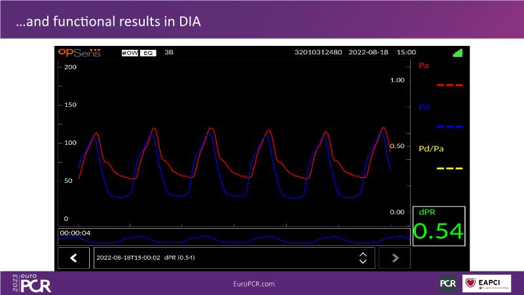Expand the 2022-08-18T15:00:02 dPR recording list
Viewport: 524px width, 295px height.
(223, 258)
